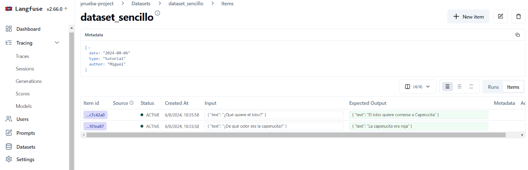Open the columns (4/4) visibility dropdown
The height and width of the screenshot is (170, 528).
tap(417, 86)
